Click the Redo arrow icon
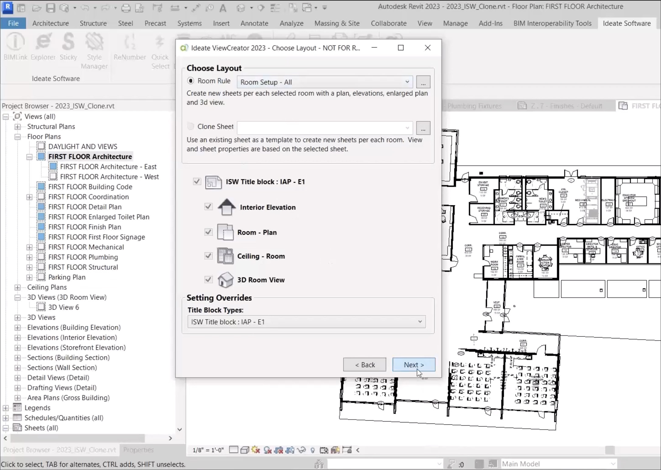 pyautogui.click(x=105, y=8)
